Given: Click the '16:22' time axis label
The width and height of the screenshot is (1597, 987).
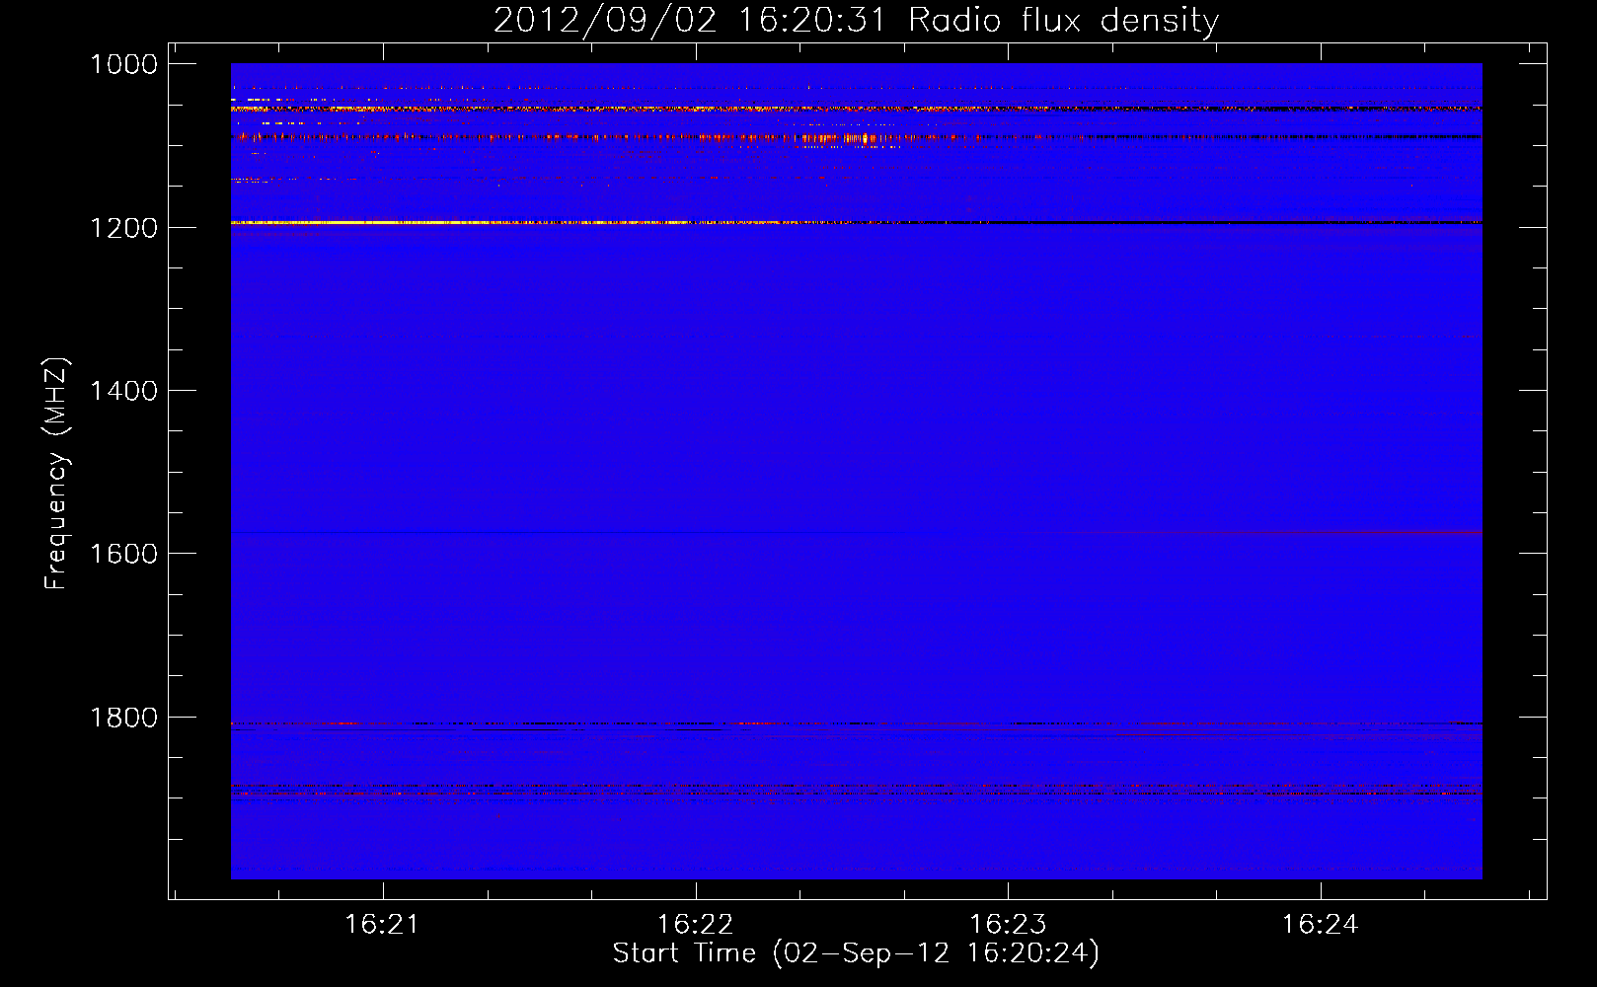Looking at the screenshot, I should coord(696,924).
